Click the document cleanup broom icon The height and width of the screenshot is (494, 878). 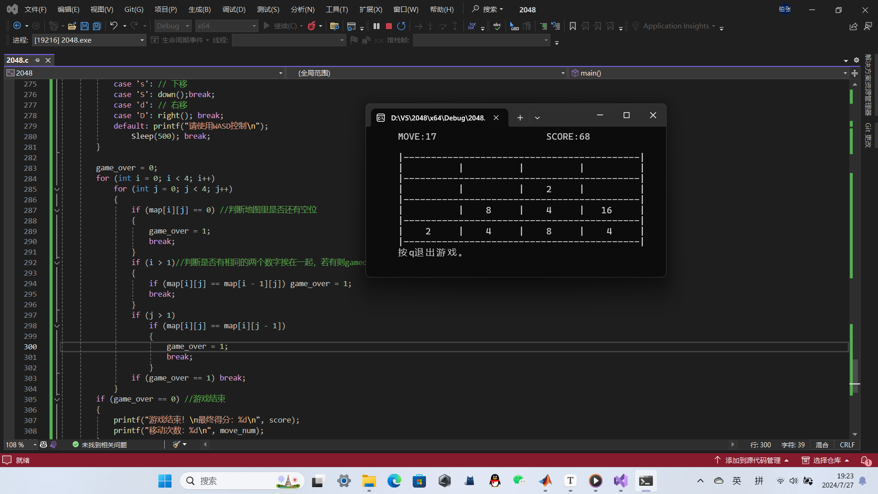pos(177,445)
